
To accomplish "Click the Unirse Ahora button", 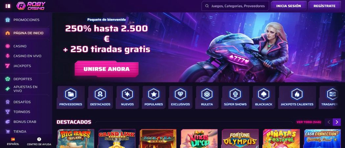I will coord(106,69).
